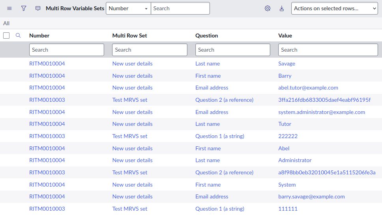Click the export download icon
Image resolution: width=382 pixels, height=215 pixels.
point(282,9)
